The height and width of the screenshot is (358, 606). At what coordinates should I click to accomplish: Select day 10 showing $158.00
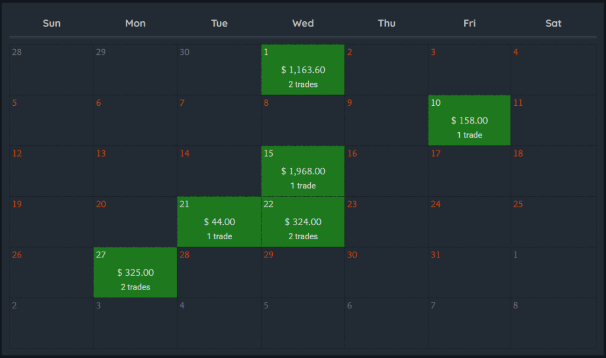[x=469, y=121]
